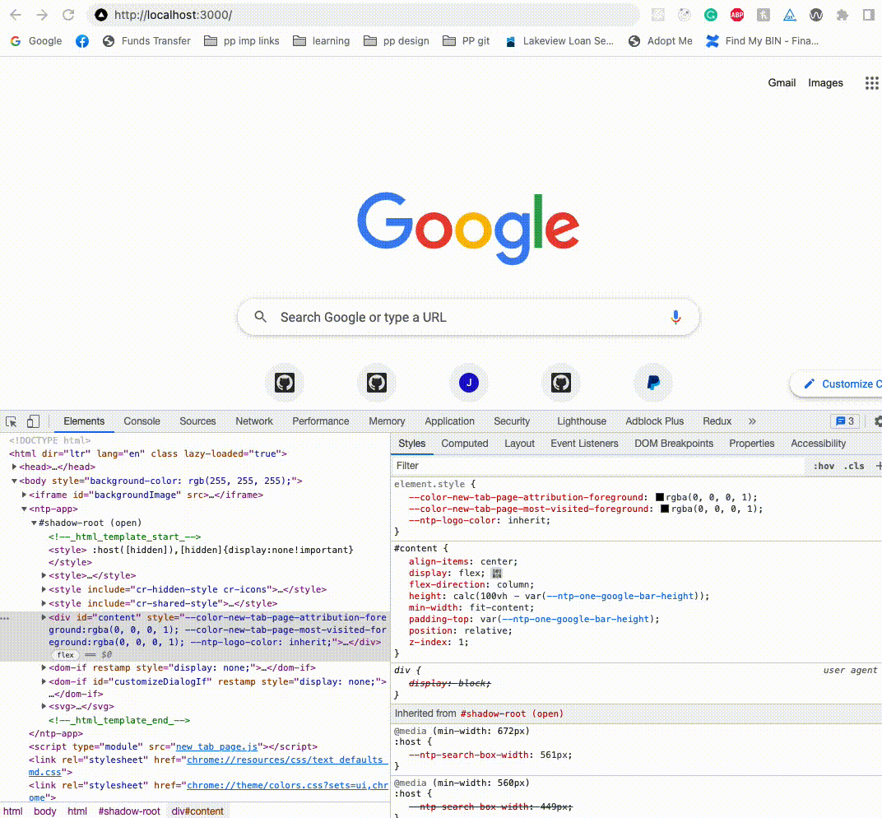882x818 pixels.
Task: Expand the iframe backgroundImage node
Action: coord(24,495)
